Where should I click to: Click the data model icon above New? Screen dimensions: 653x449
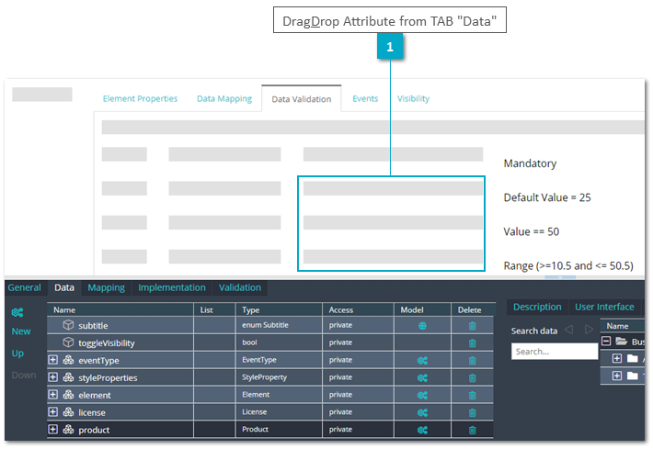[17, 312]
